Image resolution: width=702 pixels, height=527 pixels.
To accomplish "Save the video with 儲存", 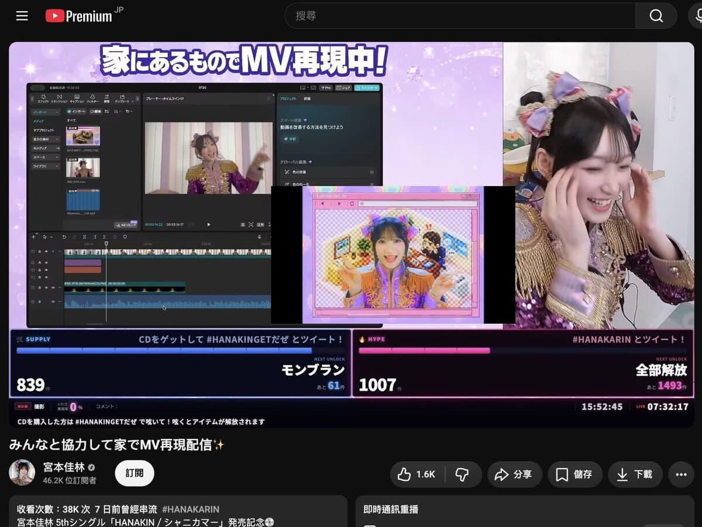I will click(x=574, y=474).
